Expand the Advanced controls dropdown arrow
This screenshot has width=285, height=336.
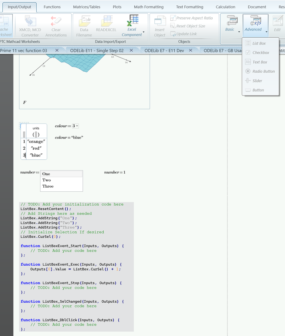click(x=266, y=32)
